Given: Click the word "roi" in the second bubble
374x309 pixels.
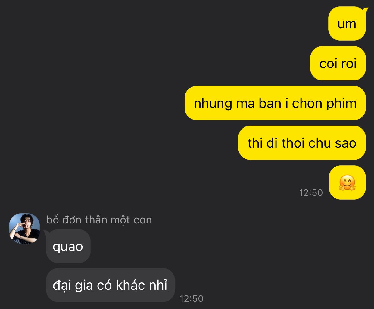Looking at the screenshot, I should [x=349, y=64].
